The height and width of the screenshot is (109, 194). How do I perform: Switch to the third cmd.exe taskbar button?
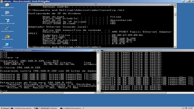point(72,108)
